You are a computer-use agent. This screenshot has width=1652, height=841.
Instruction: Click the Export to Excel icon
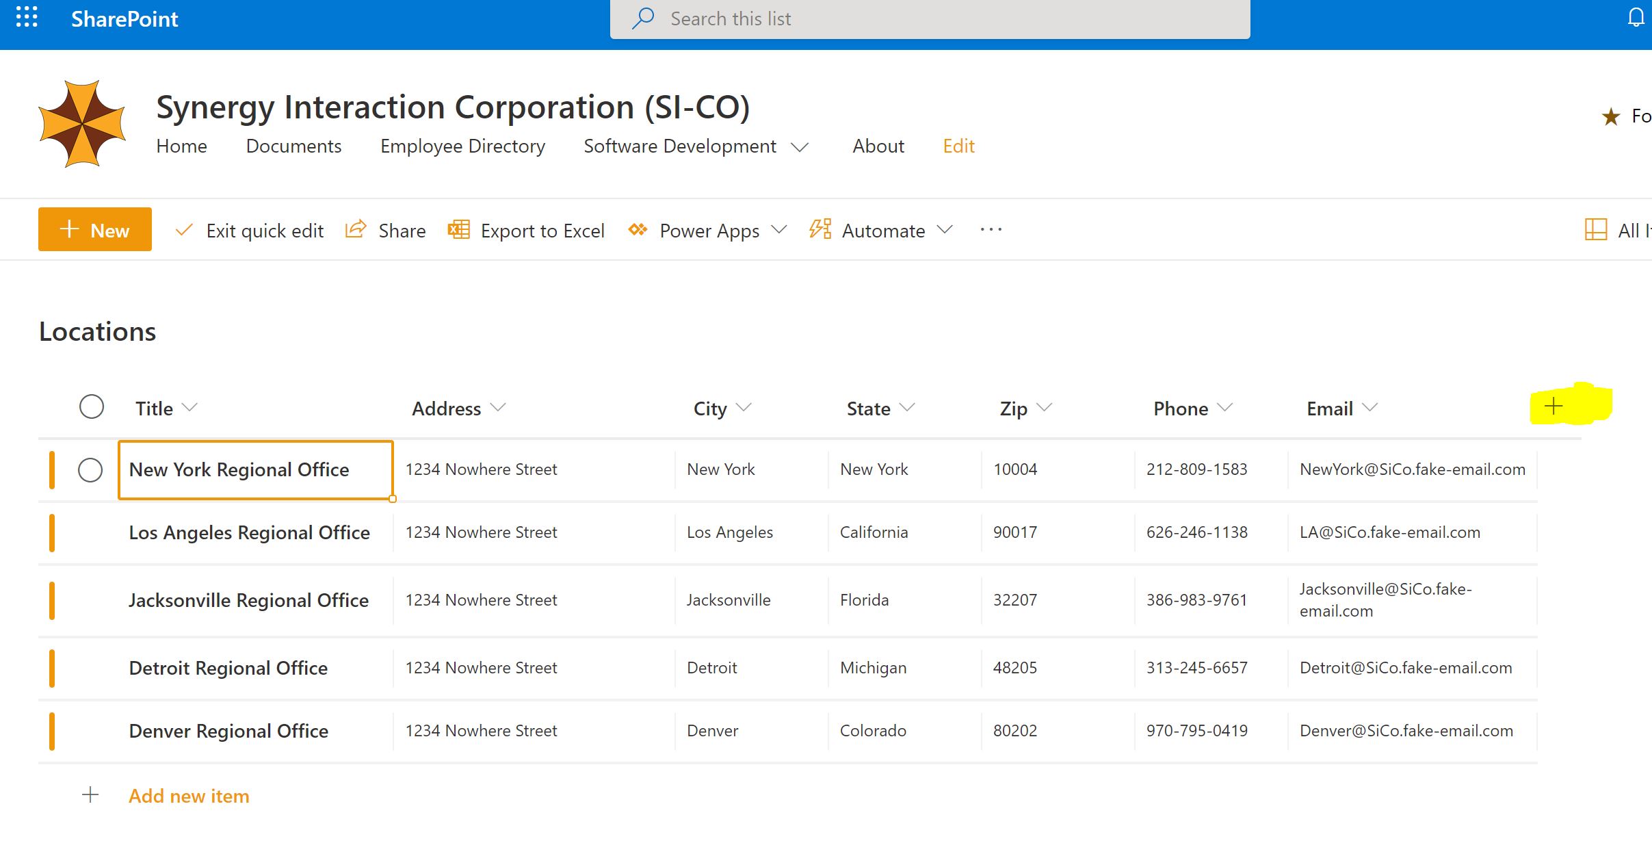(x=458, y=230)
